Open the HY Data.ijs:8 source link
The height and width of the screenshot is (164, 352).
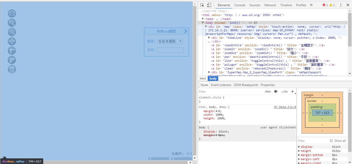point(285,107)
